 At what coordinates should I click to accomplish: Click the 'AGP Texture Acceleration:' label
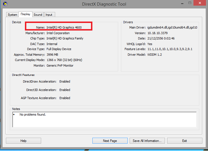coord(39,98)
